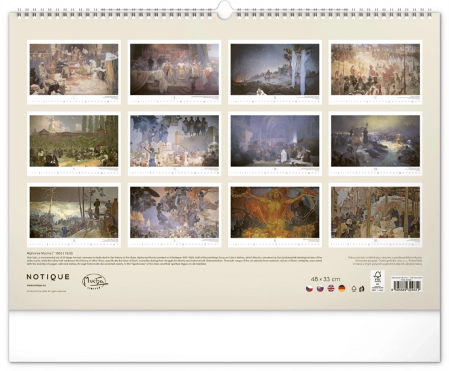Click the Czech note paragraph at right
The height and width of the screenshot is (371, 449).
[x=385, y=262]
